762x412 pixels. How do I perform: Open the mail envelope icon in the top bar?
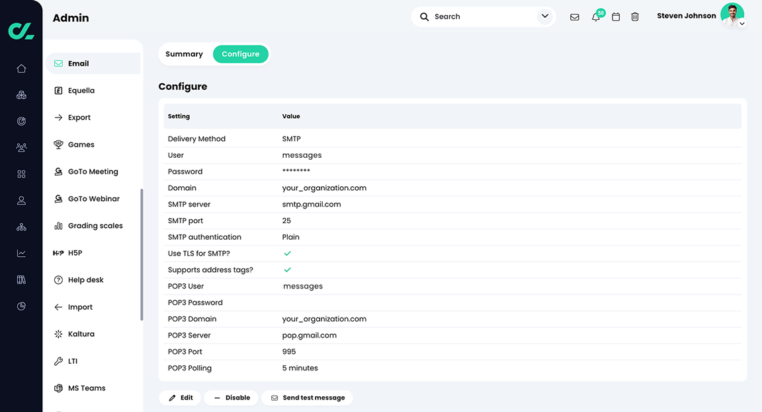point(574,17)
